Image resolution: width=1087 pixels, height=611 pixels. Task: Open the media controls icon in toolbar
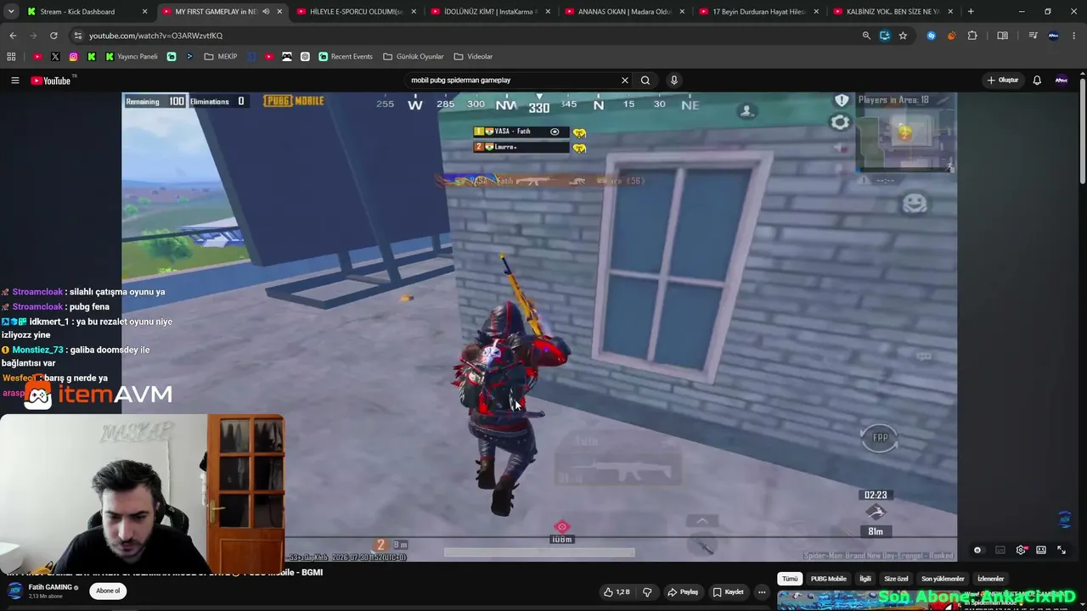click(x=1033, y=36)
